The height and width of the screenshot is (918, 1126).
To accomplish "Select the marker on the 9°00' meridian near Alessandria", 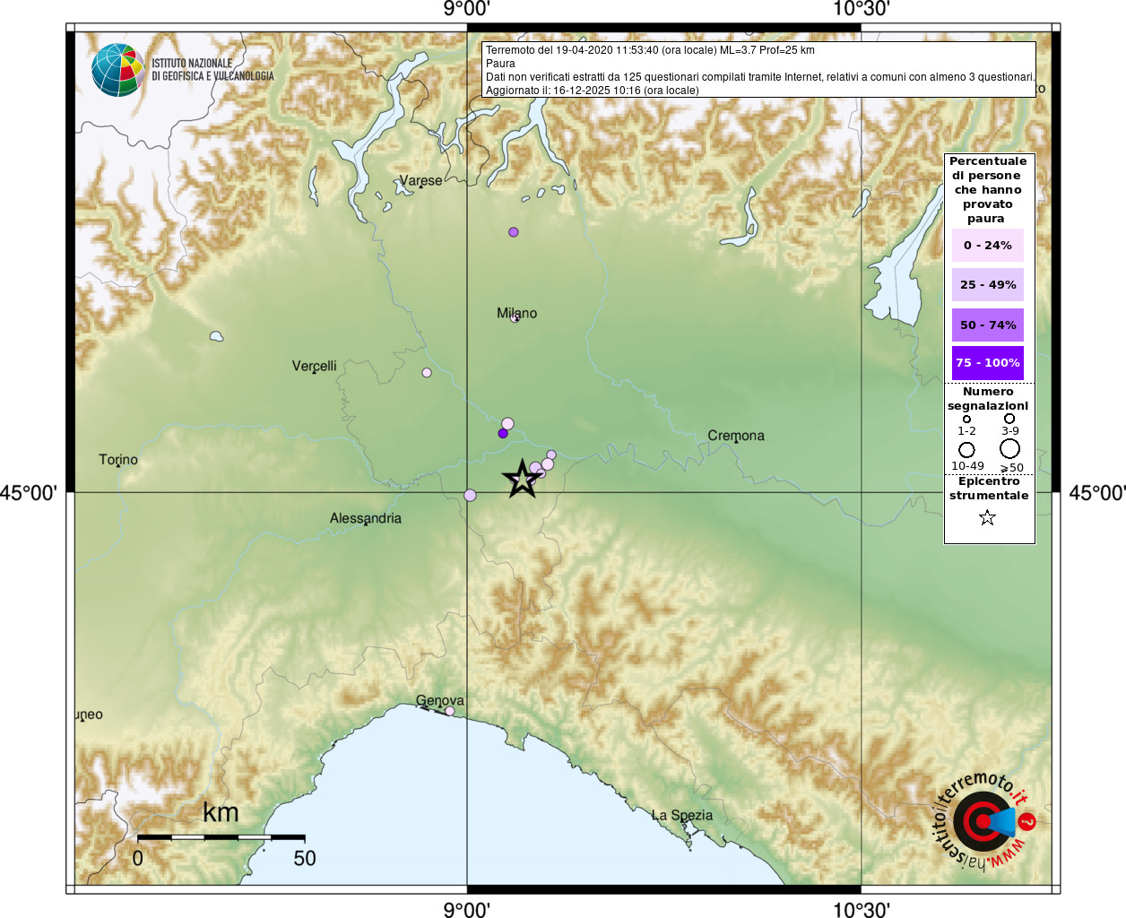I will click(x=470, y=496).
